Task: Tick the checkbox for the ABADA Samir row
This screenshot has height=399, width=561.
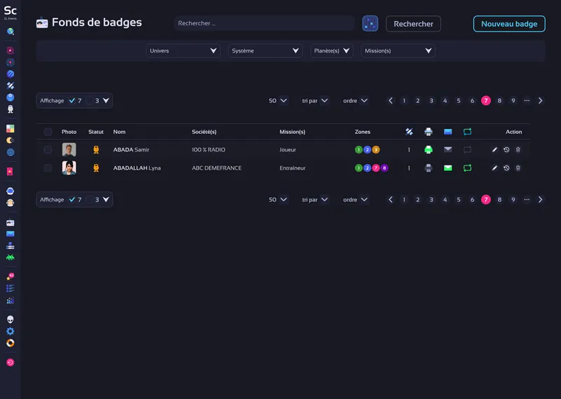Action: pyautogui.click(x=48, y=149)
